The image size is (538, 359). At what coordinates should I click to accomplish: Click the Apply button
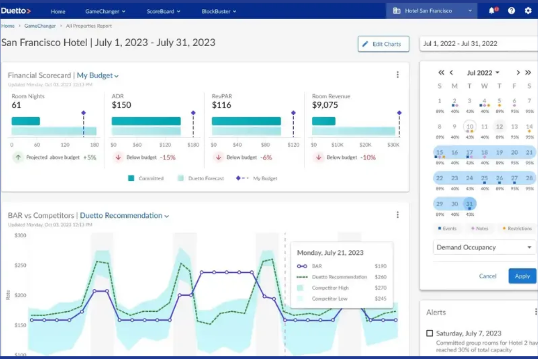[x=522, y=276]
